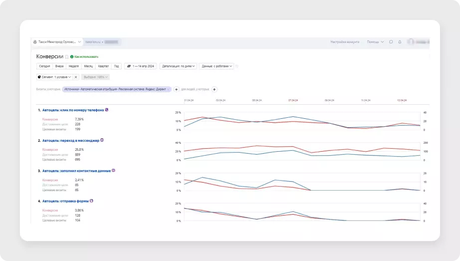Viewport: 460px width, 261px height.
Task: Click the 01.04.24 date label on chart axis
Action: coord(189,100)
